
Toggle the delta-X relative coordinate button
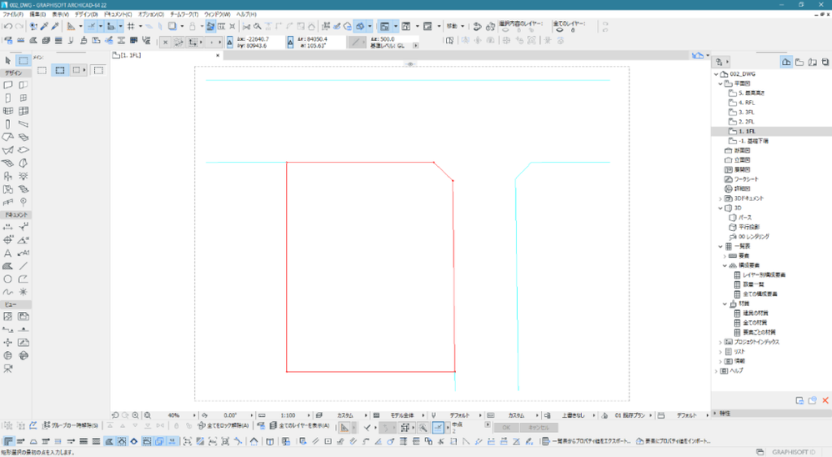(x=229, y=42)
